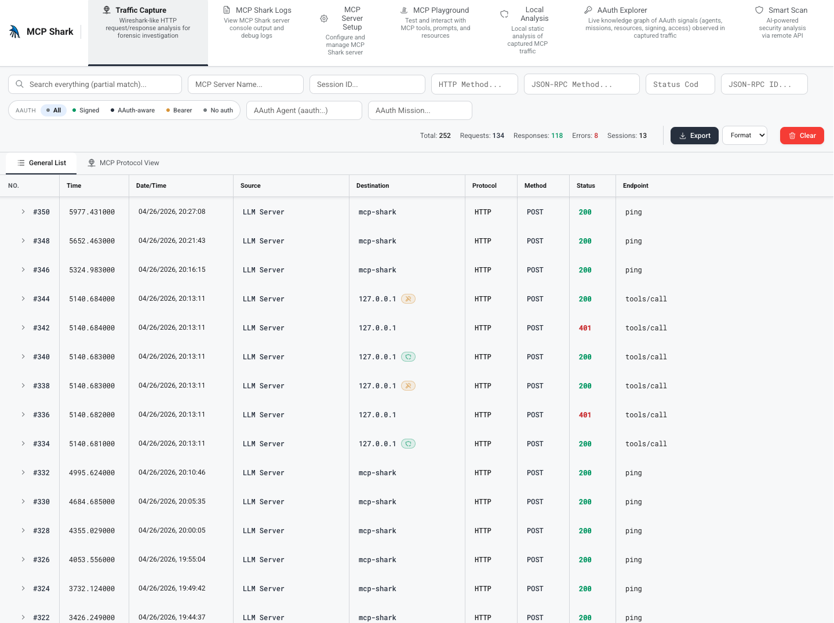Viewport: 834px width, 623px height.
Task: Click the MCP Shark brand name
Action: click(50, 32)
